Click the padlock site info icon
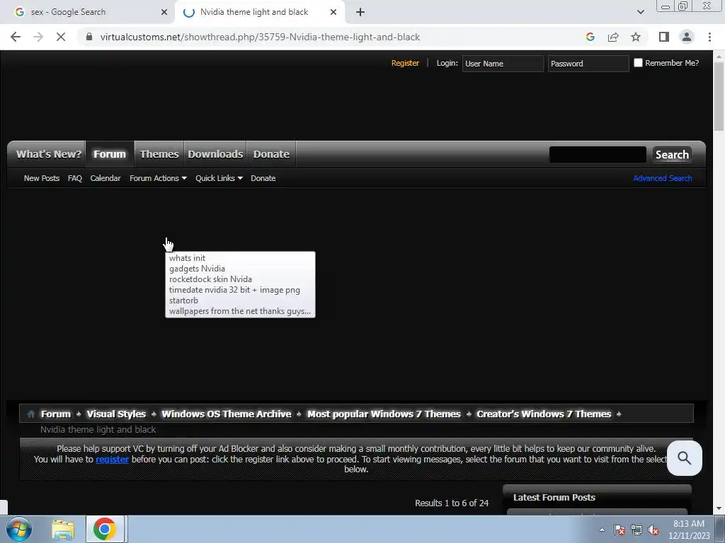 coord(89,37)
